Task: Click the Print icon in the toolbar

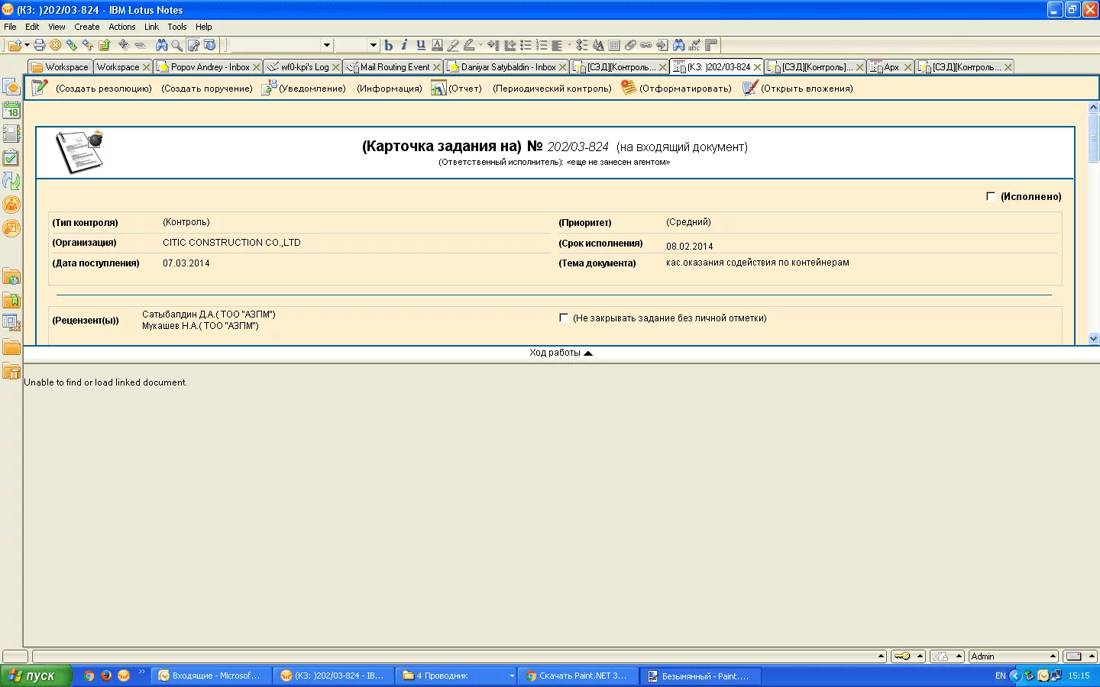Action: [x=40, y=46]
